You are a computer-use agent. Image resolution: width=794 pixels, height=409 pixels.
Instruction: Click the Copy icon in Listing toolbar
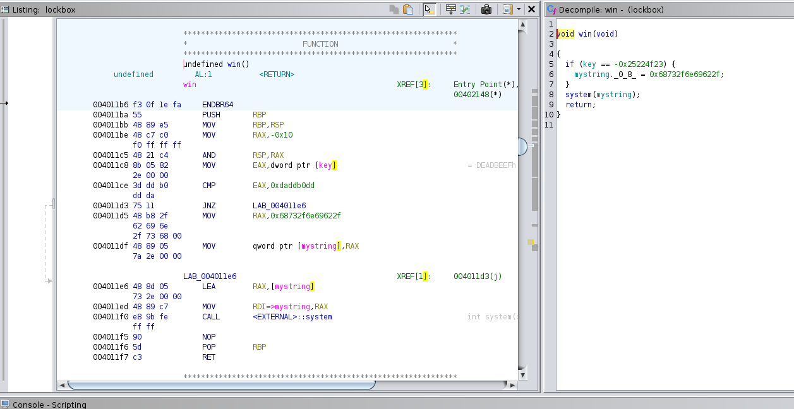tap(394, 9)
